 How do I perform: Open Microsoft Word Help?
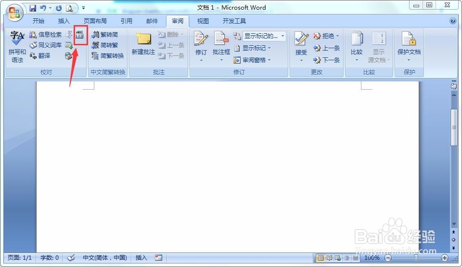452,21
